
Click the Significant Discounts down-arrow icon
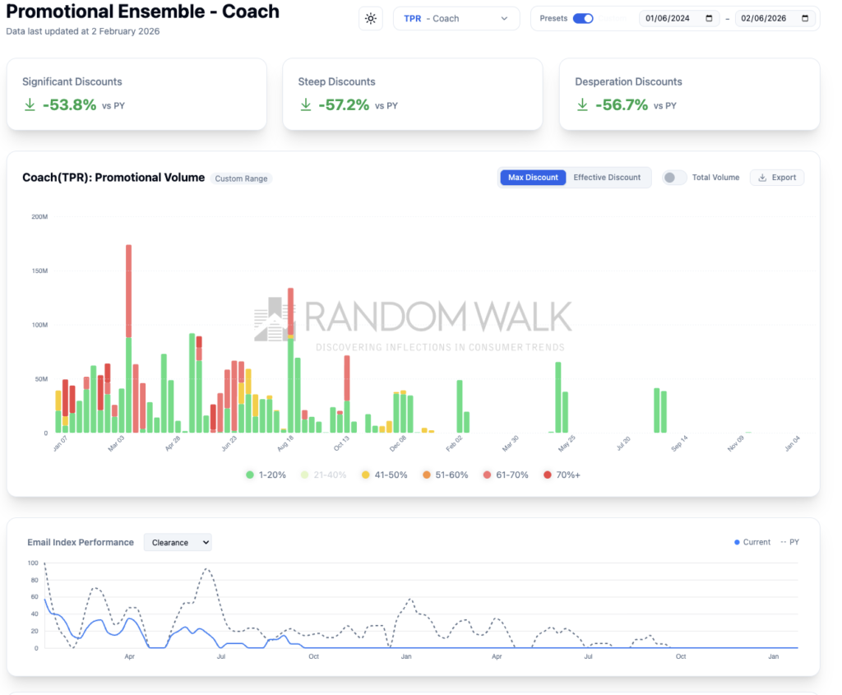(30, 105)
